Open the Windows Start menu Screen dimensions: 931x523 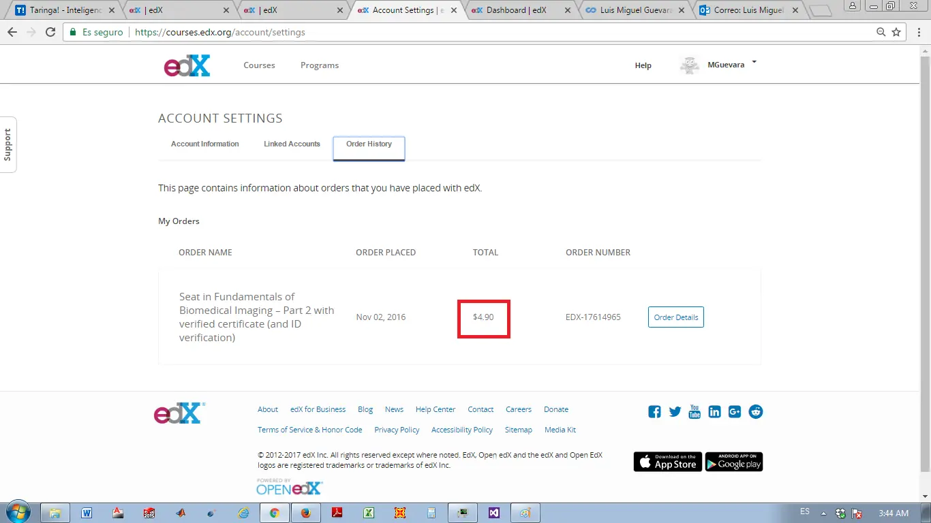coord(18,512)
